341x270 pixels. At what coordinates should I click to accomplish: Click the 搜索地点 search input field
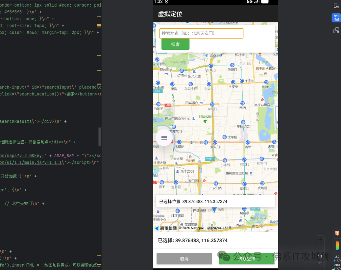(201, 33)
